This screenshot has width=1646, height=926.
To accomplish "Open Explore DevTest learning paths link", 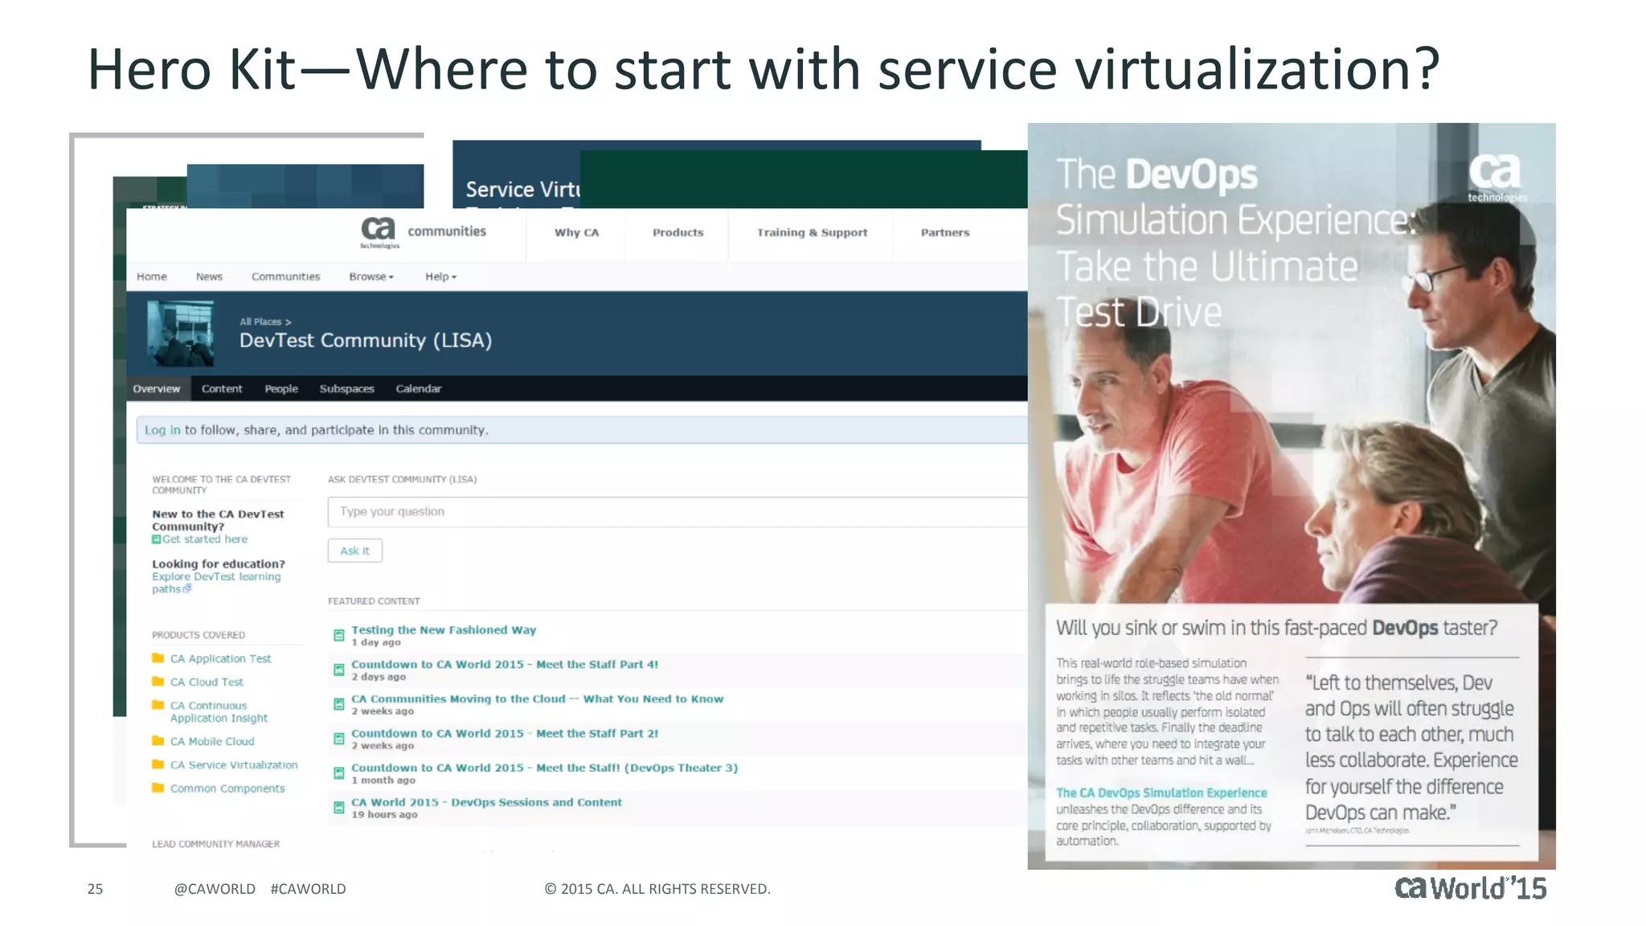I will [216, 583].
